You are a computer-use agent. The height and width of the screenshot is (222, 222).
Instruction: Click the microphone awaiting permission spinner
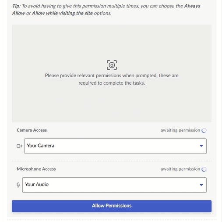(x=204, y=169)
